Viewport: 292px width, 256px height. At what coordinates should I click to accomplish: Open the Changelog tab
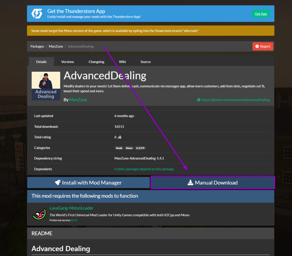96,62
